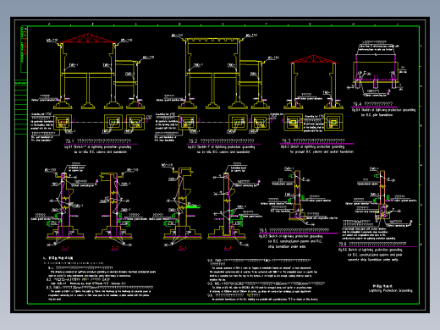This screenshot has height=330, width=440.
Task: Select the 19.4 pile foundation sketch
Action: pos(376,70)
